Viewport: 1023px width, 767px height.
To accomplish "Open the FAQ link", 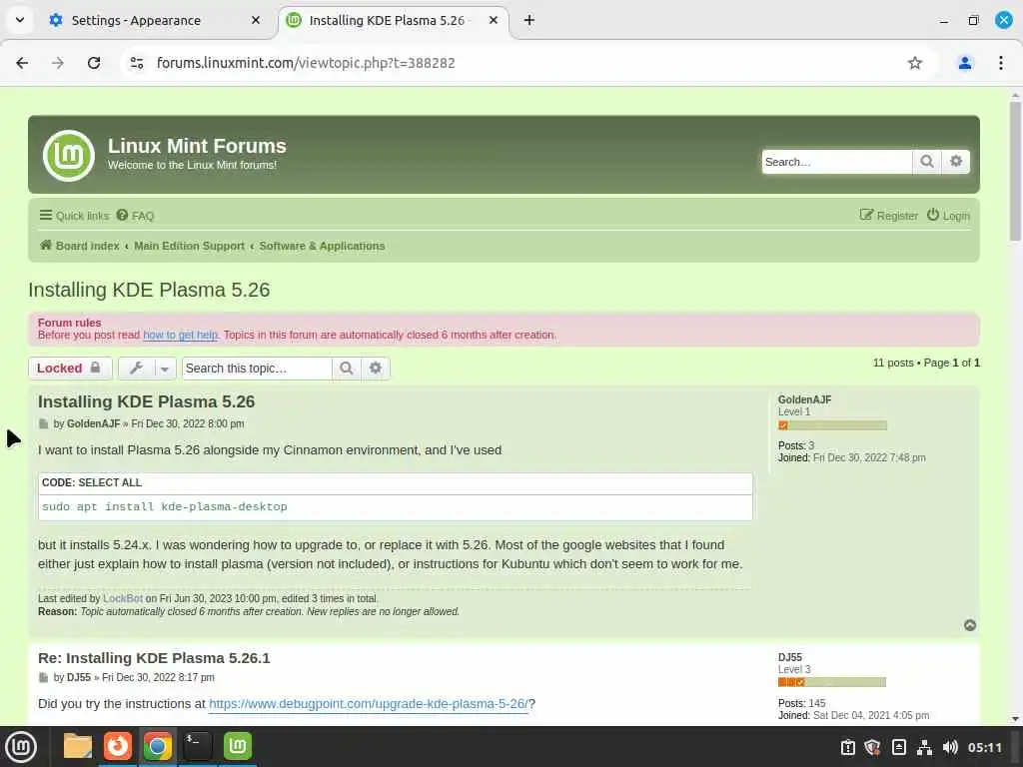I will tap(135, 216).
